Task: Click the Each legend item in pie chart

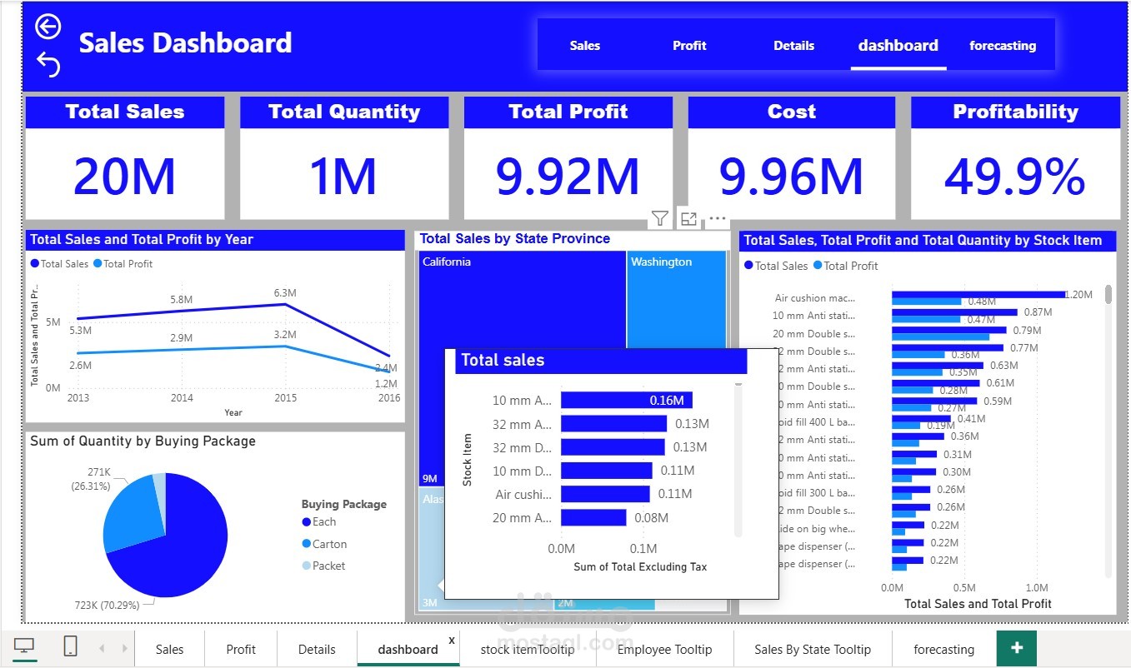Action: click(318, 522)
